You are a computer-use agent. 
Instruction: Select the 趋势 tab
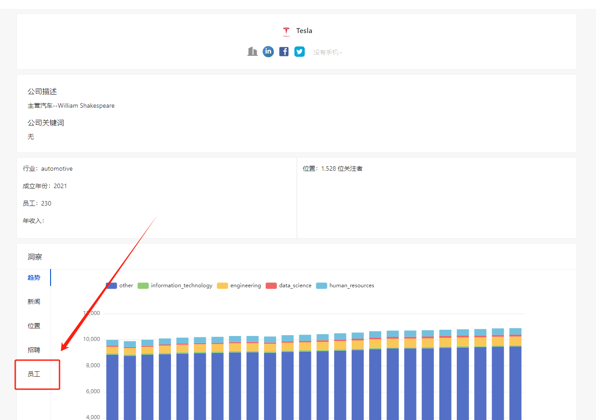34,277
